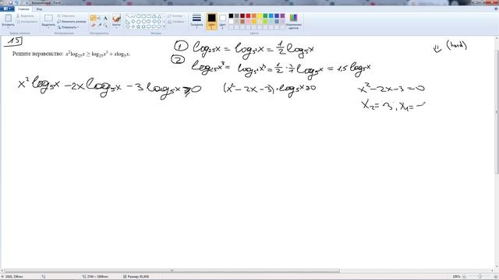Switch to the View (Вид) tab
The image size is (499, 280).
tap(39, 9)
